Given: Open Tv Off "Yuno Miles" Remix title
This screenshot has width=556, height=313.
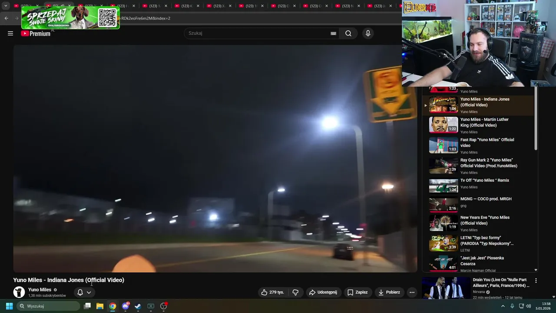Looking at the screenshot, I should click(485, 180).
